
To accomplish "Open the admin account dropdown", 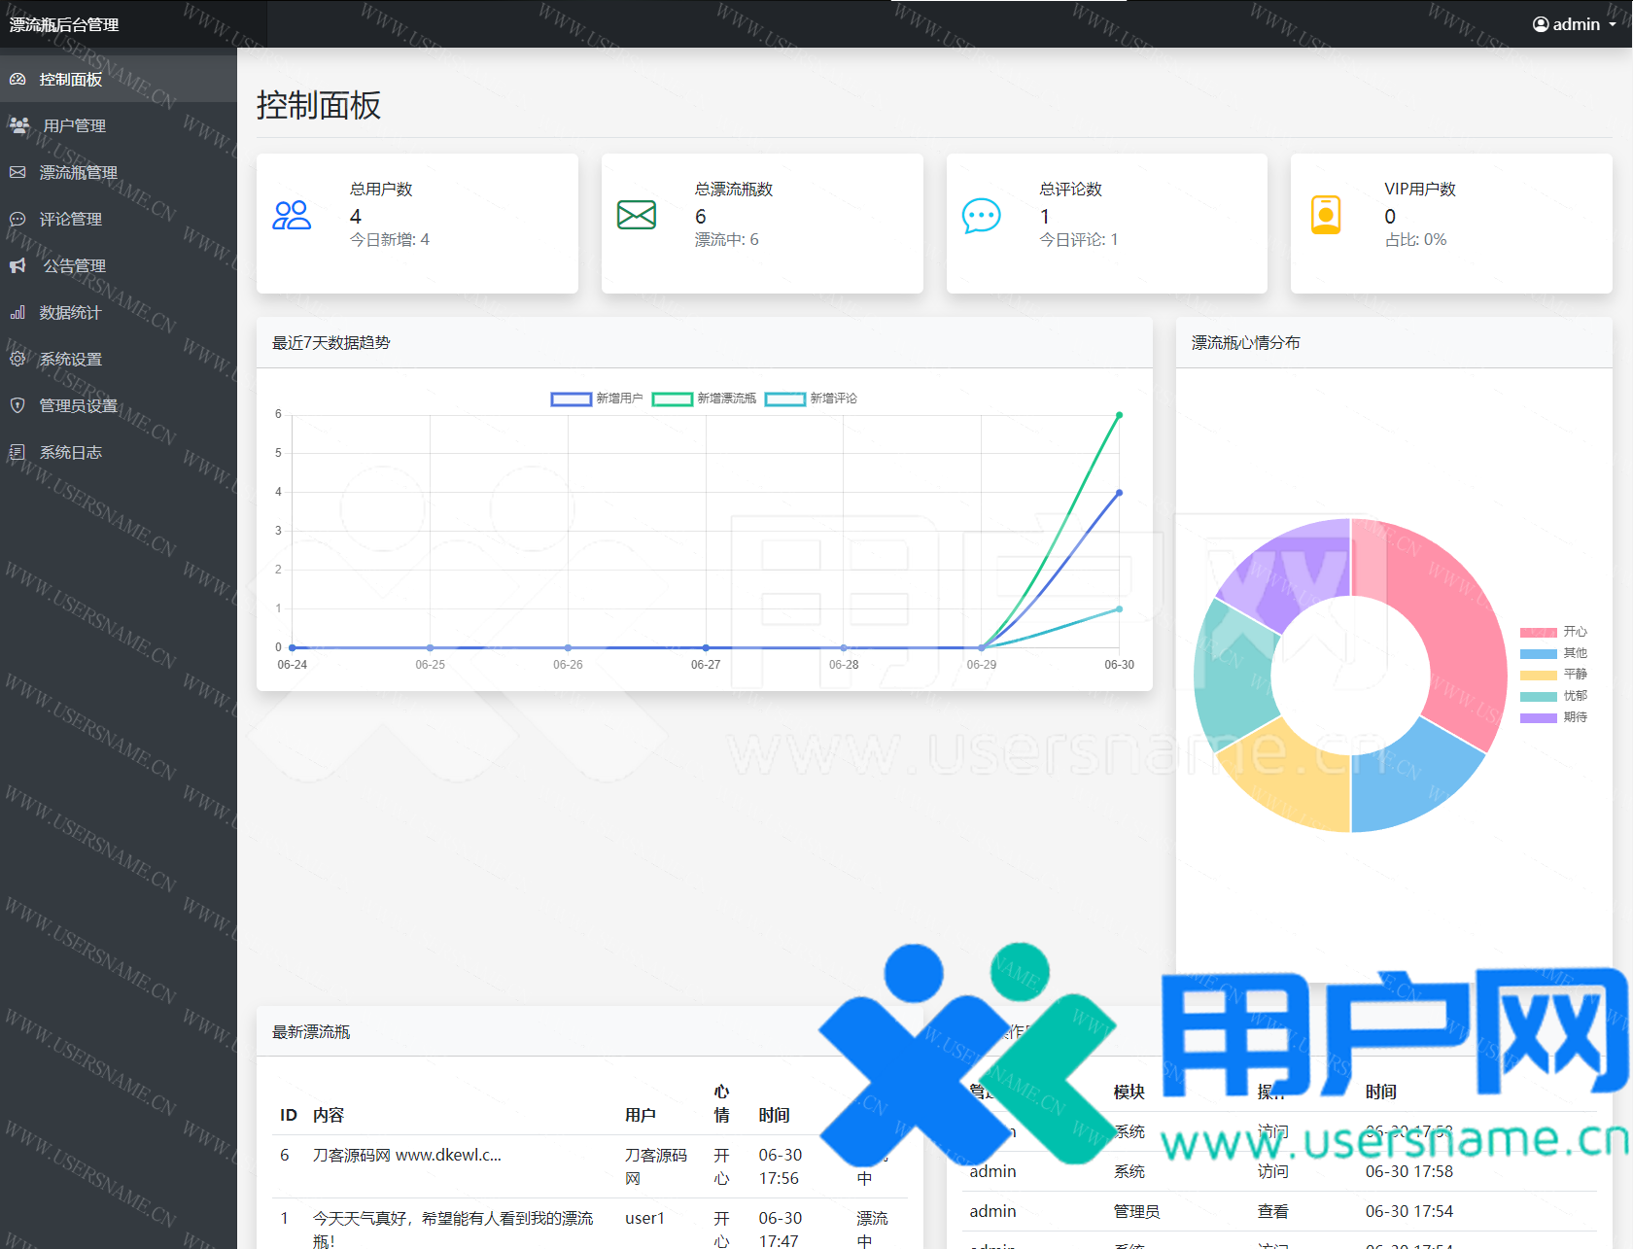I will 1574,24.
